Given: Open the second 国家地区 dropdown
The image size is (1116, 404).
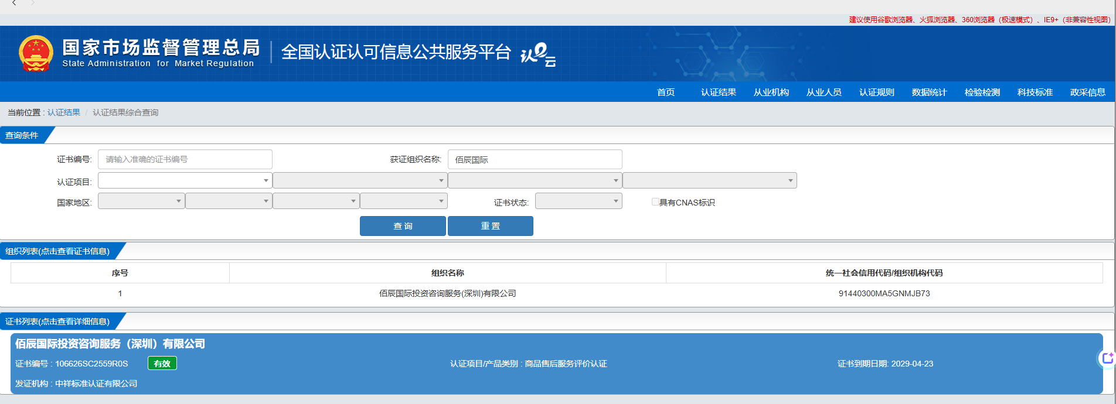Looking at the screenshot, I should click(229, 201).
